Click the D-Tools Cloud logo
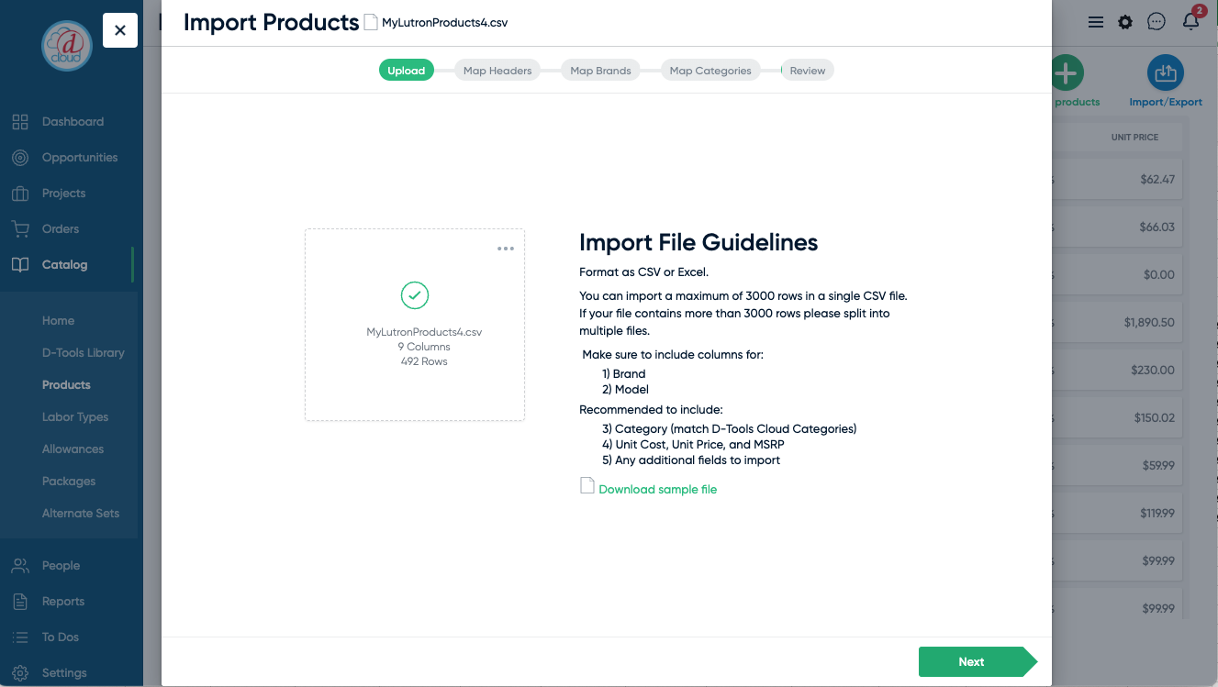 click(67, 44)
